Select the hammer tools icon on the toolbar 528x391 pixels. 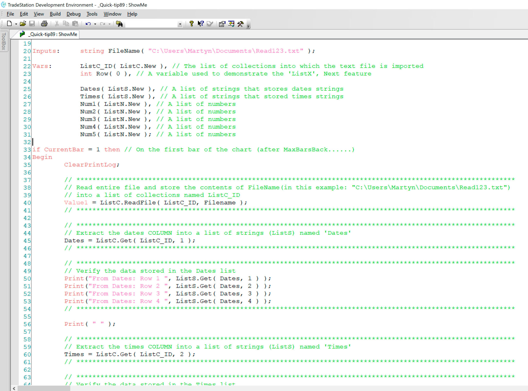pyautogui.click(x=241, y=24)
